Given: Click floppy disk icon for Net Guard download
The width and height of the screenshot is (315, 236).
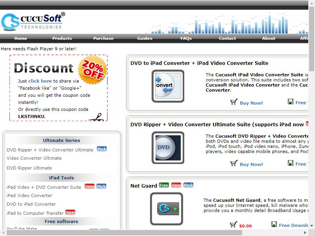Looking at the screenshot, I should click(x=274, y=224).
